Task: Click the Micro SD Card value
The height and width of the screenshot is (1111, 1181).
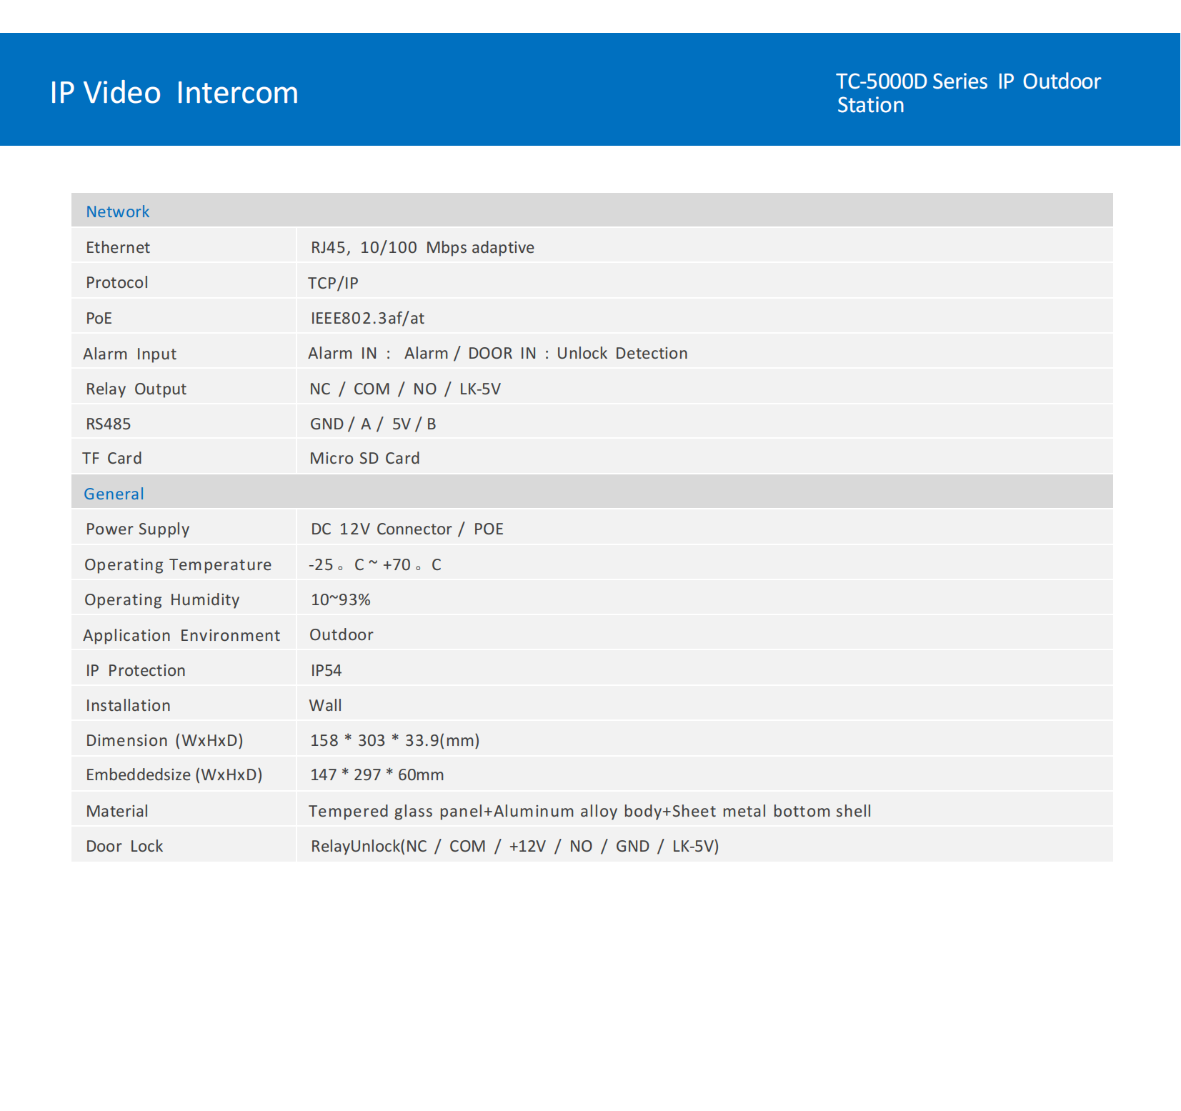Action: coord(364,458)
